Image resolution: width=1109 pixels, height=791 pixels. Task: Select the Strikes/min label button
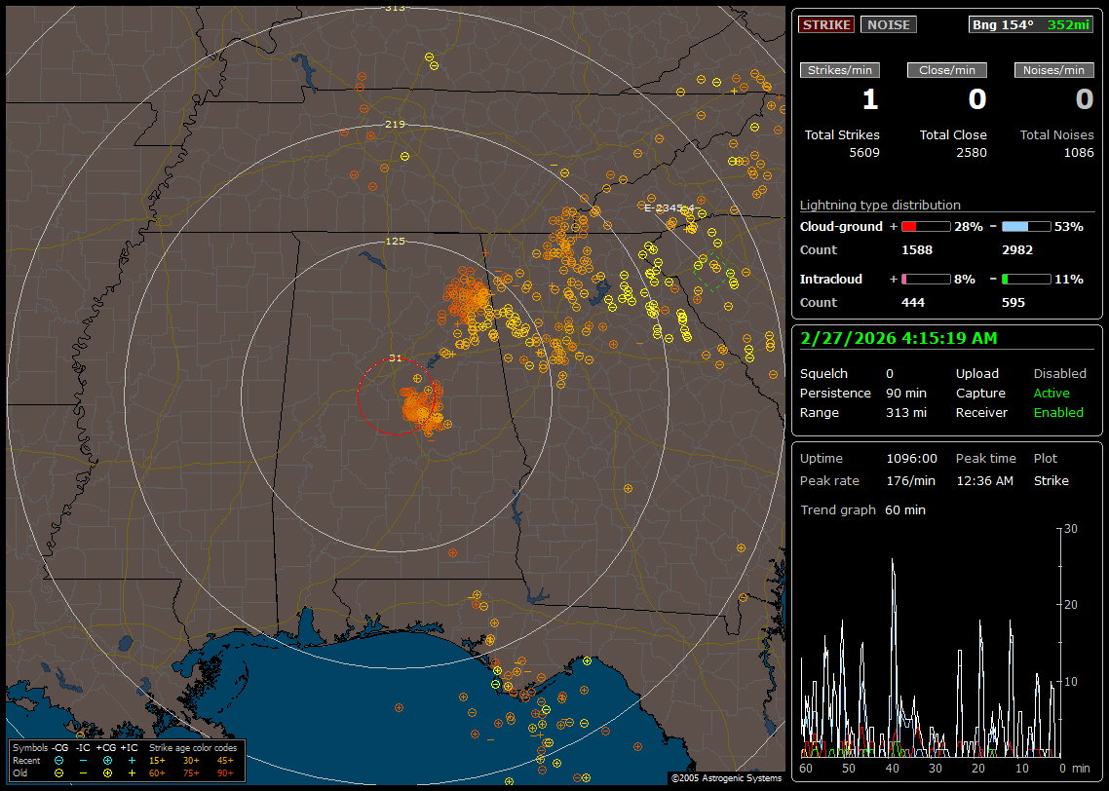(840, 70)
